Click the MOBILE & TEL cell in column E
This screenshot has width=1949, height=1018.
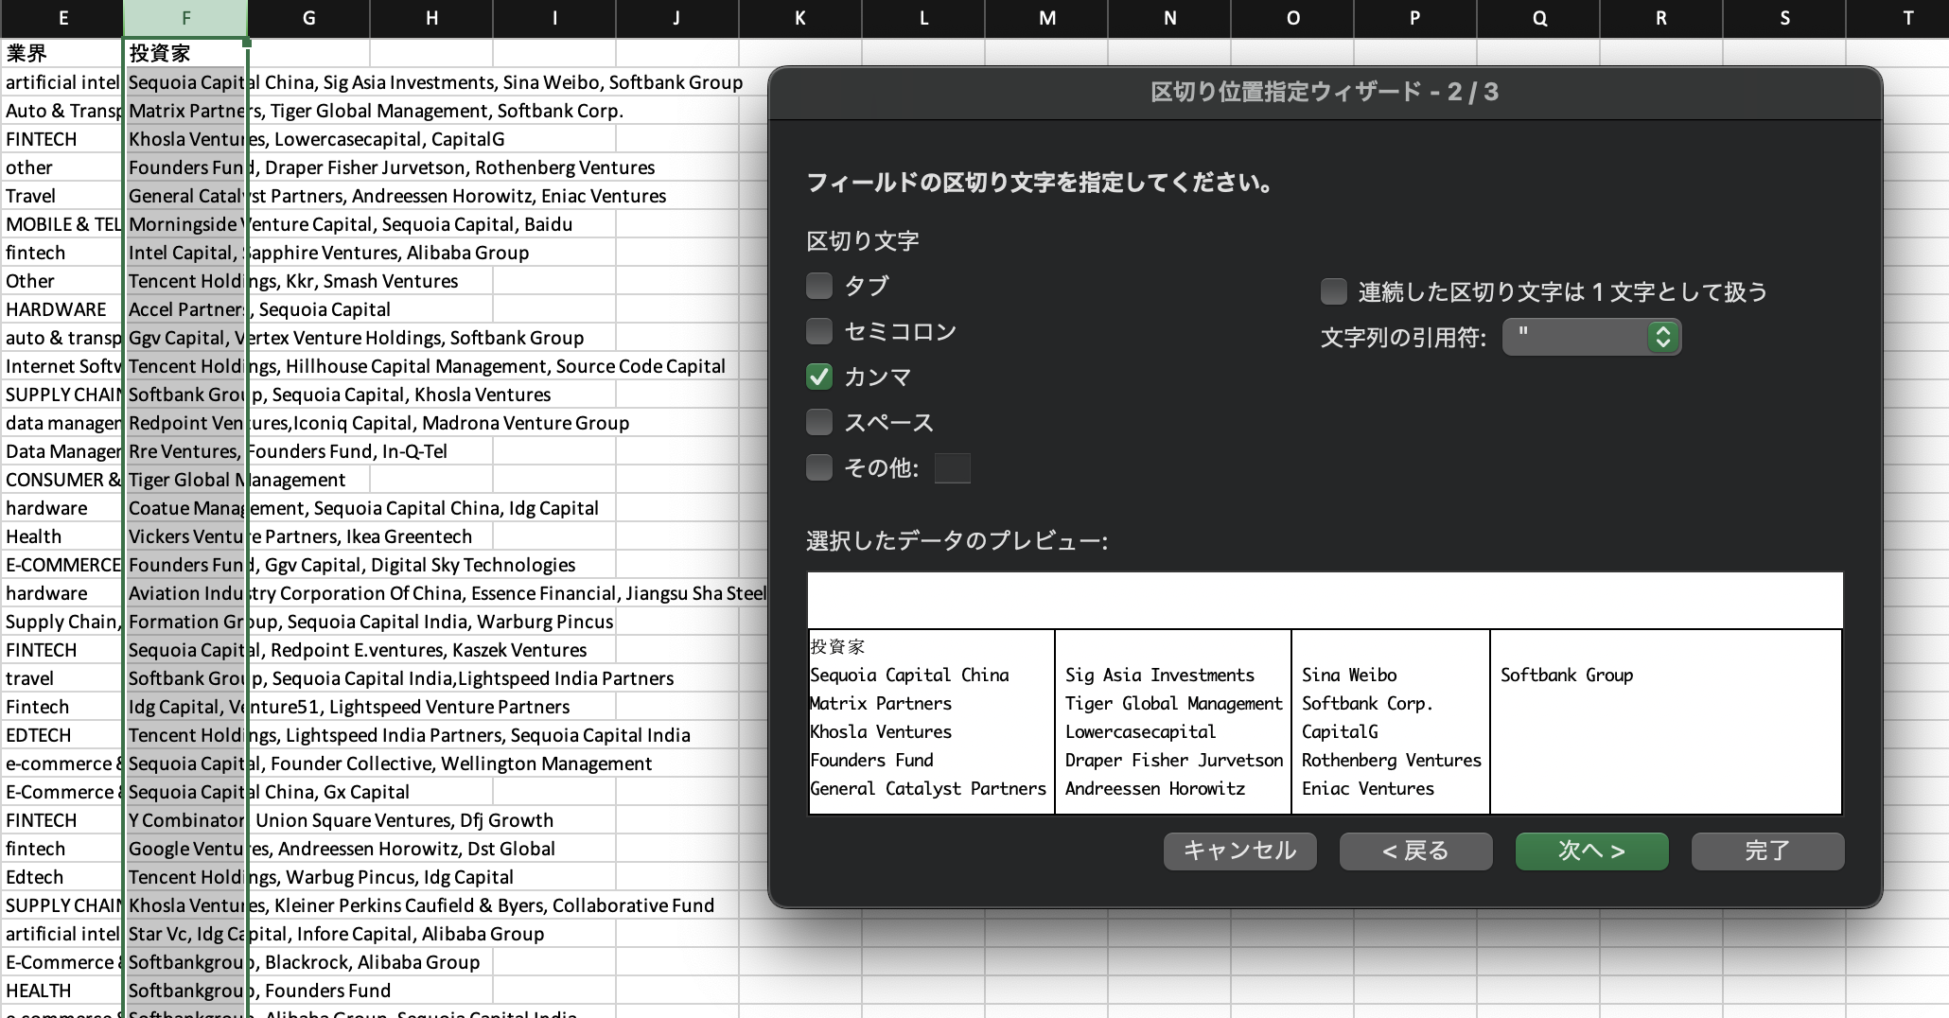pyautogui.click(x=62, y=224)
